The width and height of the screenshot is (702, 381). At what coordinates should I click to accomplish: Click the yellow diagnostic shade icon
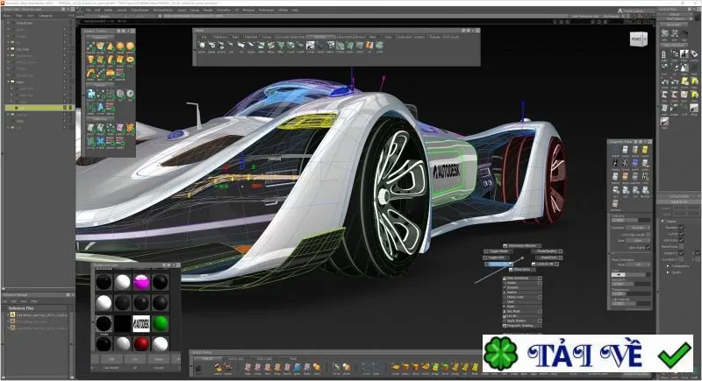pyautogui.click(x=645, y=150)
